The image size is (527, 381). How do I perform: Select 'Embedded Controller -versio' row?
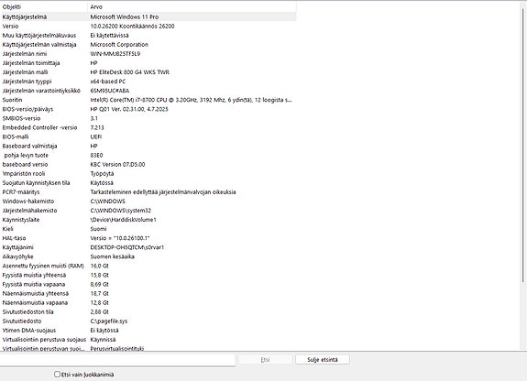pos(39,127)
